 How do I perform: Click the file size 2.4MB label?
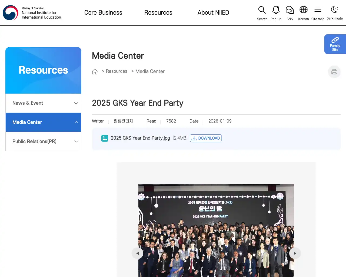(180, 138)
